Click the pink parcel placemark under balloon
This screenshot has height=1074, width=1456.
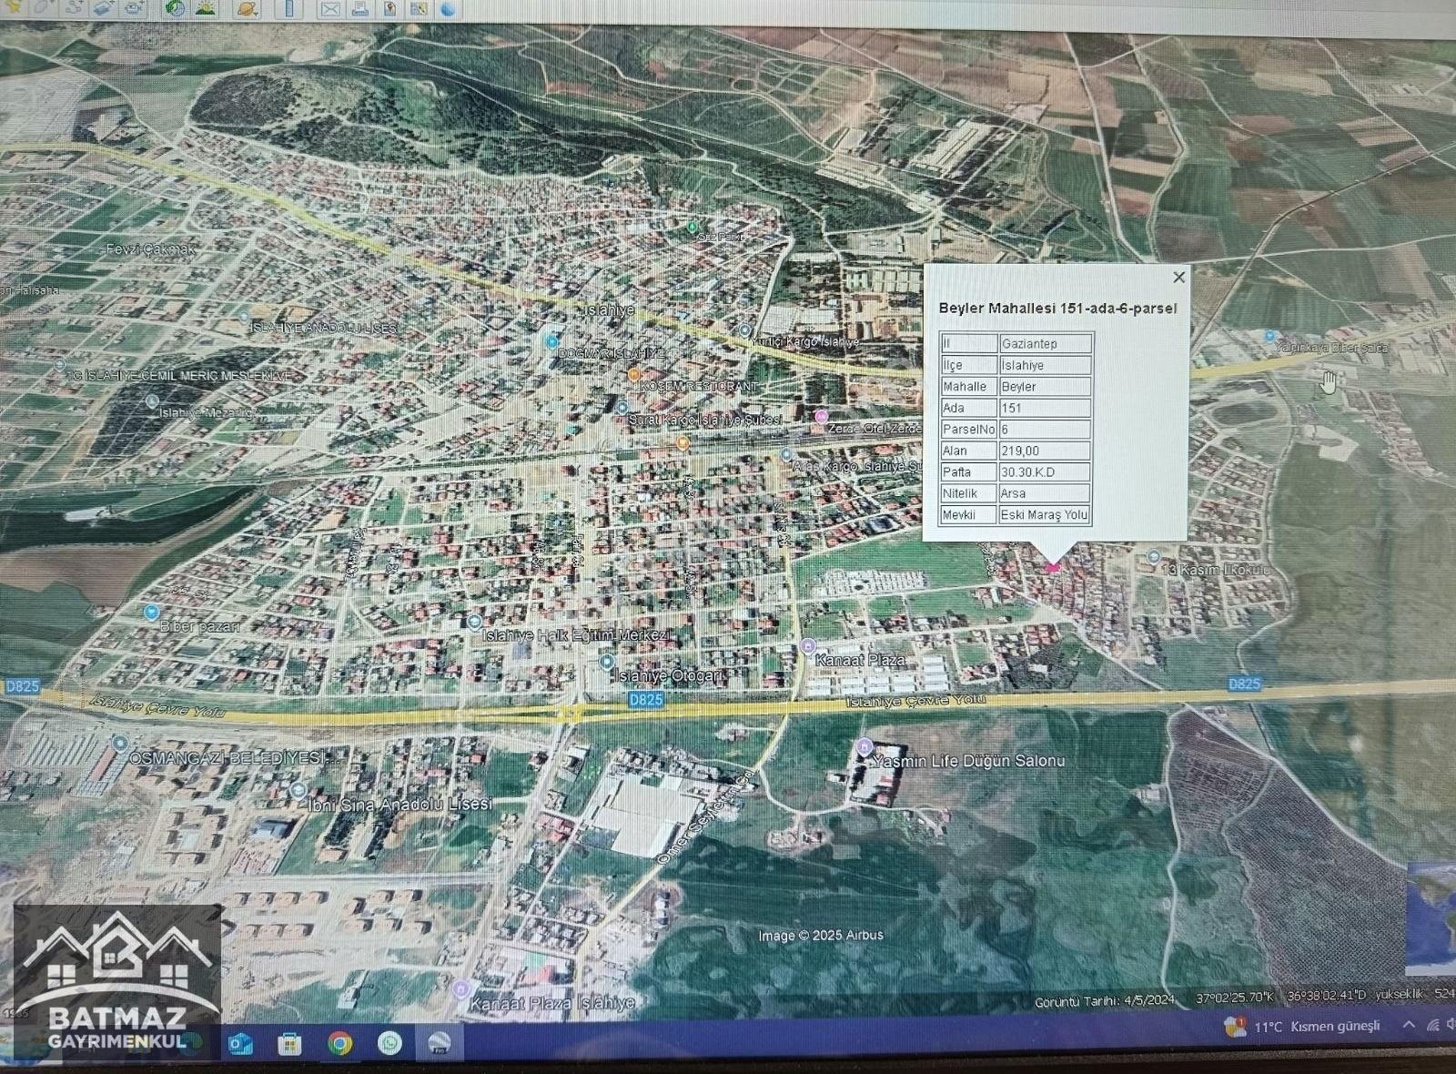(x=1054, y=568)
